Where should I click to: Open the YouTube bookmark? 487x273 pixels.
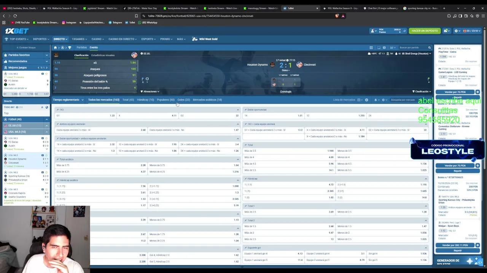[x=21, y=22]
